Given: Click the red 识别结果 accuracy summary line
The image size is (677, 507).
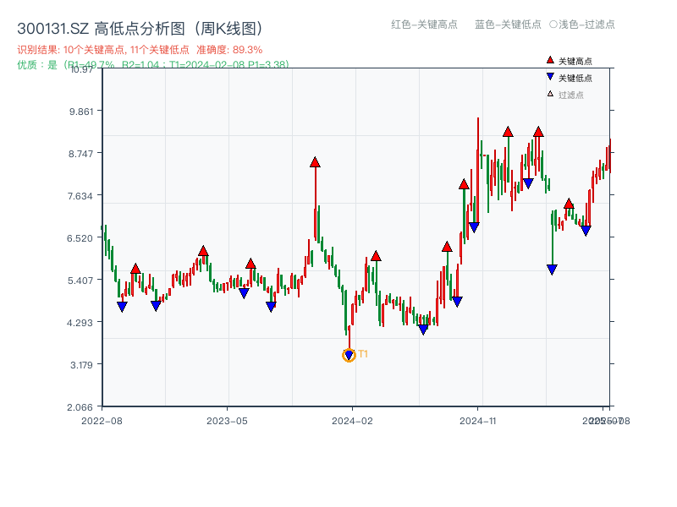Looking at the screenshot, I should (x=140, y=50).
